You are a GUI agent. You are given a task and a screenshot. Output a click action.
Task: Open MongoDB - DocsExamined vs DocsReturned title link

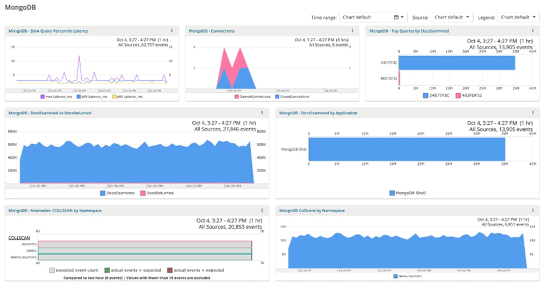[x=50, y=112]
